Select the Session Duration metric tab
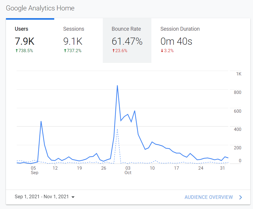Screen dimensions: 253x209 pos(180,40)
